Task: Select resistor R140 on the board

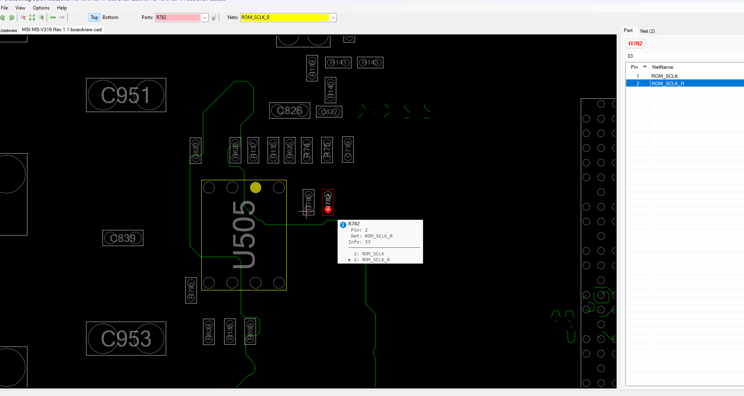Action: [x=330, y=90]
